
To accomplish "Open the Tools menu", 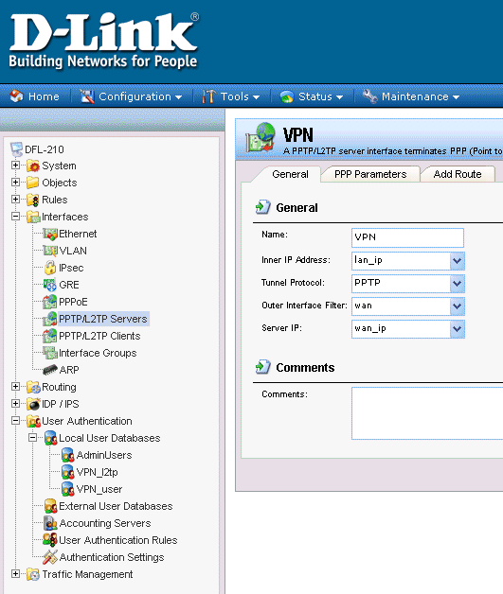I will 231,96.
